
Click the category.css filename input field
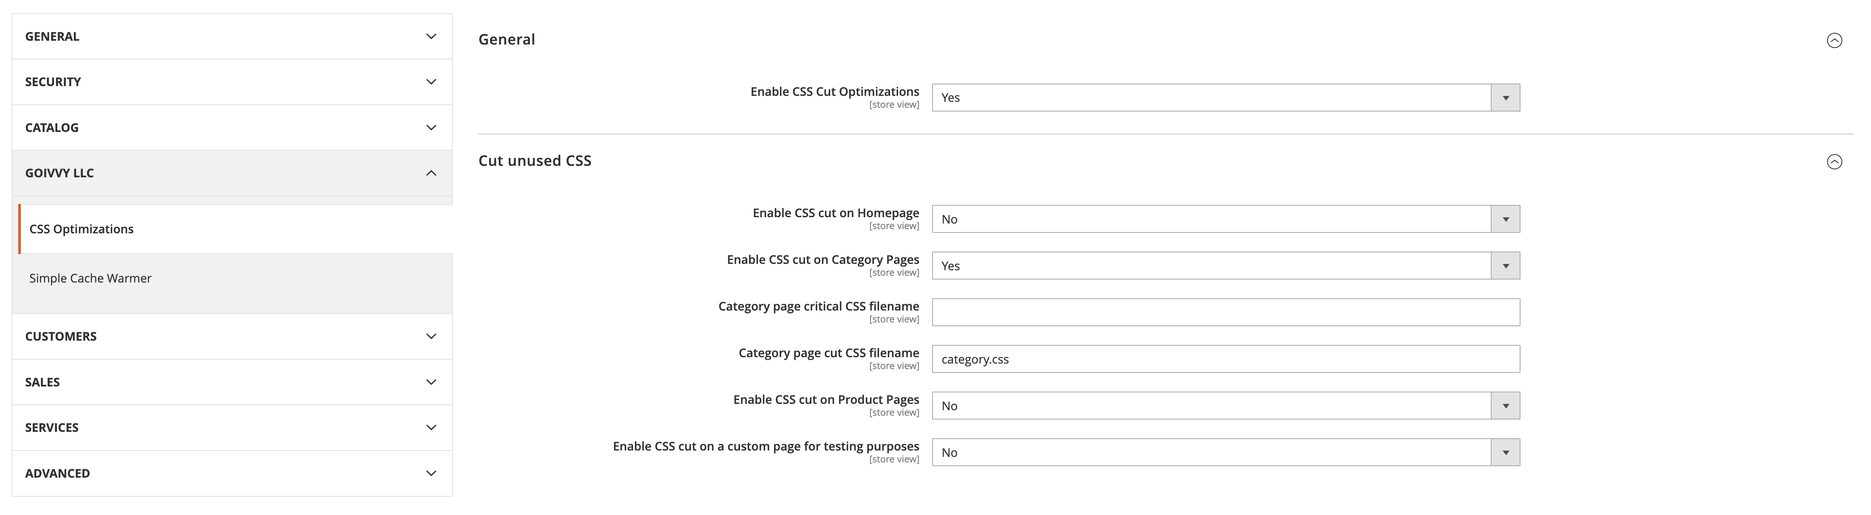[1226, 358]
